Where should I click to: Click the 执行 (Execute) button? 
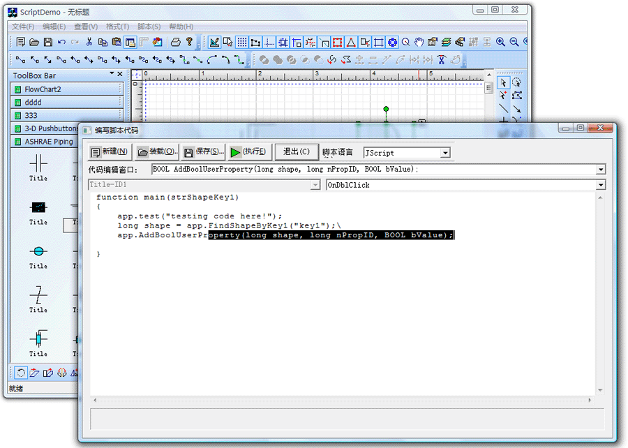tap(249, 152)
